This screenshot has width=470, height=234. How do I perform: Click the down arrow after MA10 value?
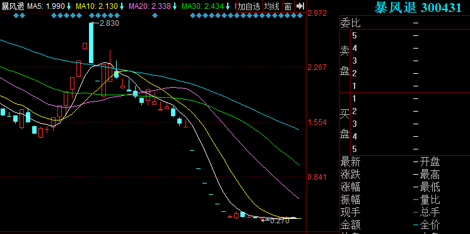click(122, 6)
